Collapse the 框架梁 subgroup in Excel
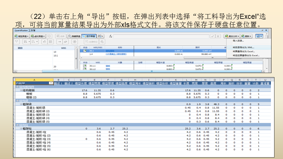This screenshot has height=159, width=283. tap(21, 104)
